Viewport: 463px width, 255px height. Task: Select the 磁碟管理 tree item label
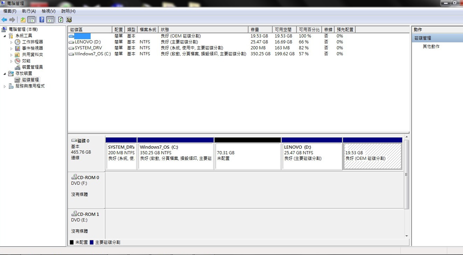click(30, 80)
